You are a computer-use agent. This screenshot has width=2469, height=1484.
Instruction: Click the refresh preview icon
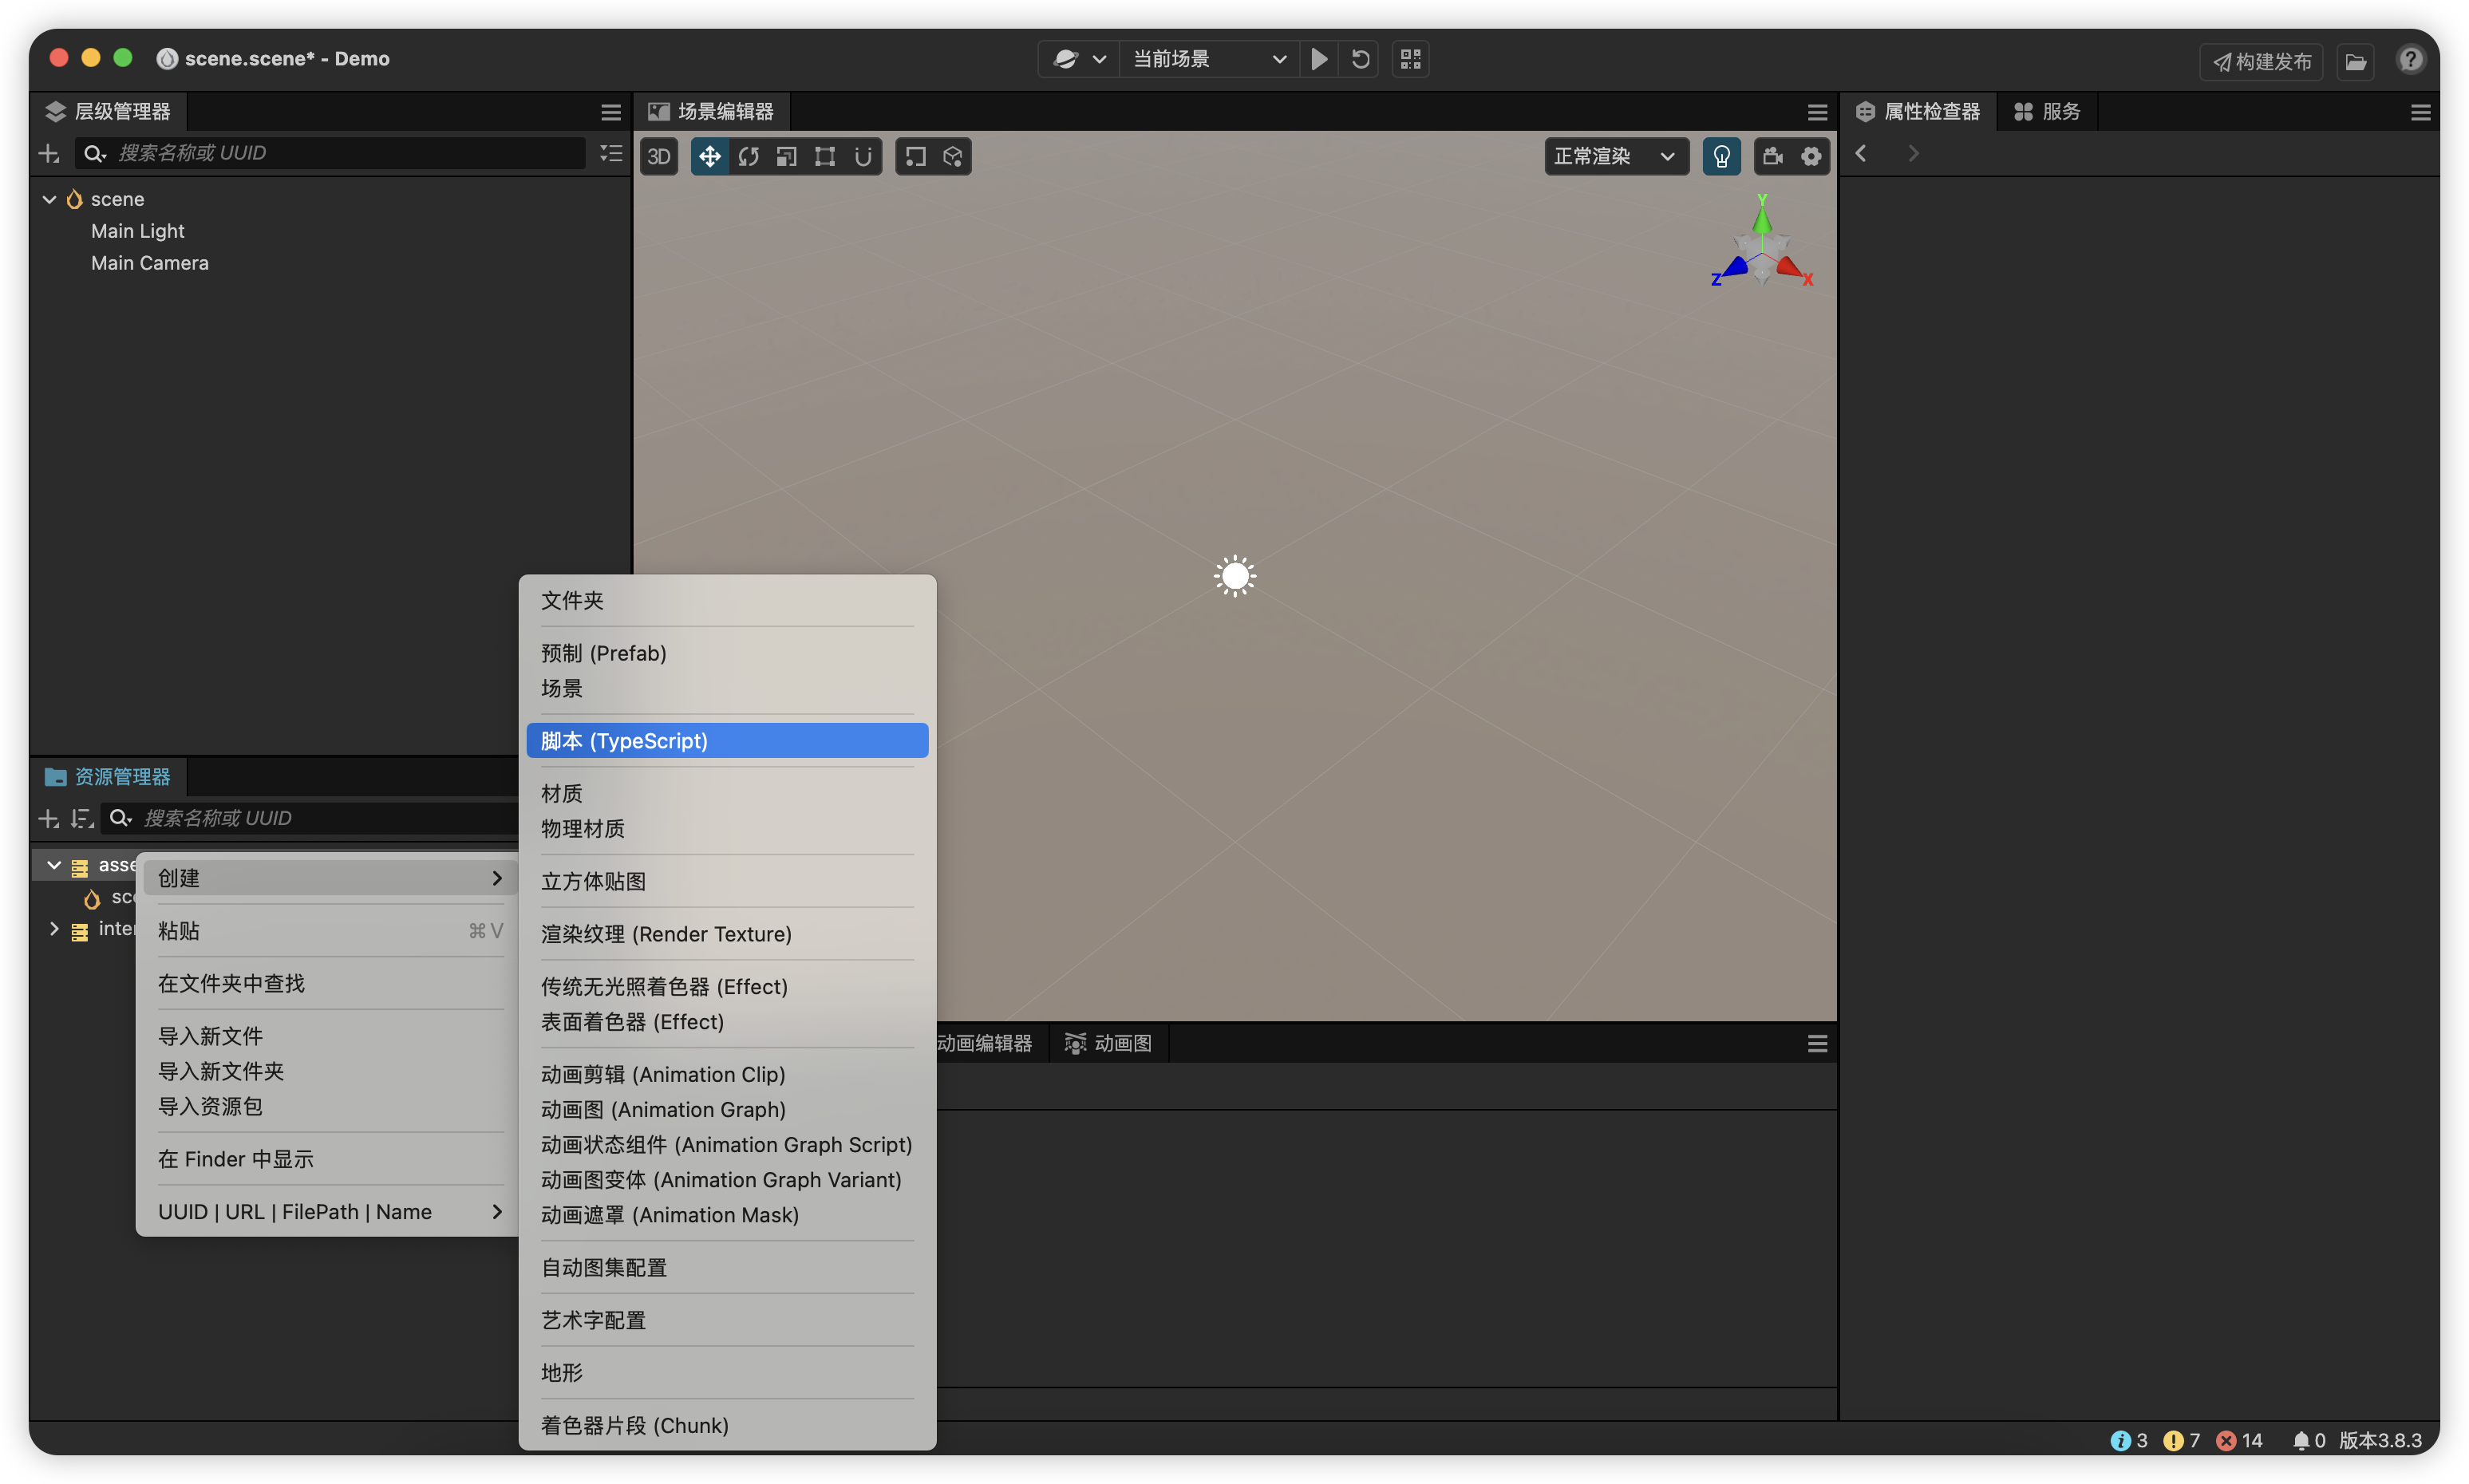point(1360,59)
